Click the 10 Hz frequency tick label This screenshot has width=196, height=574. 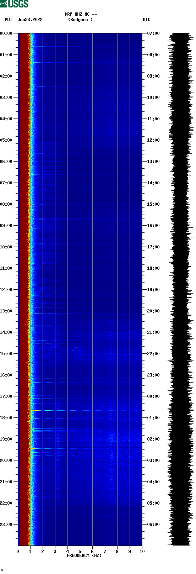click(x=142, y=552)
